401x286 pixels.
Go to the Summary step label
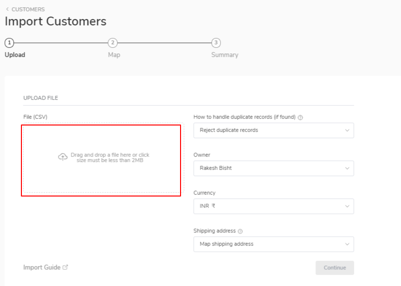pyautogui.click(x=224, y=55)
